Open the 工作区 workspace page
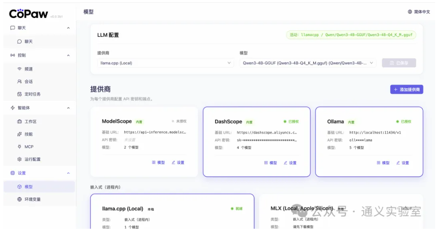437x233 pixels. [x=39, y=122]
